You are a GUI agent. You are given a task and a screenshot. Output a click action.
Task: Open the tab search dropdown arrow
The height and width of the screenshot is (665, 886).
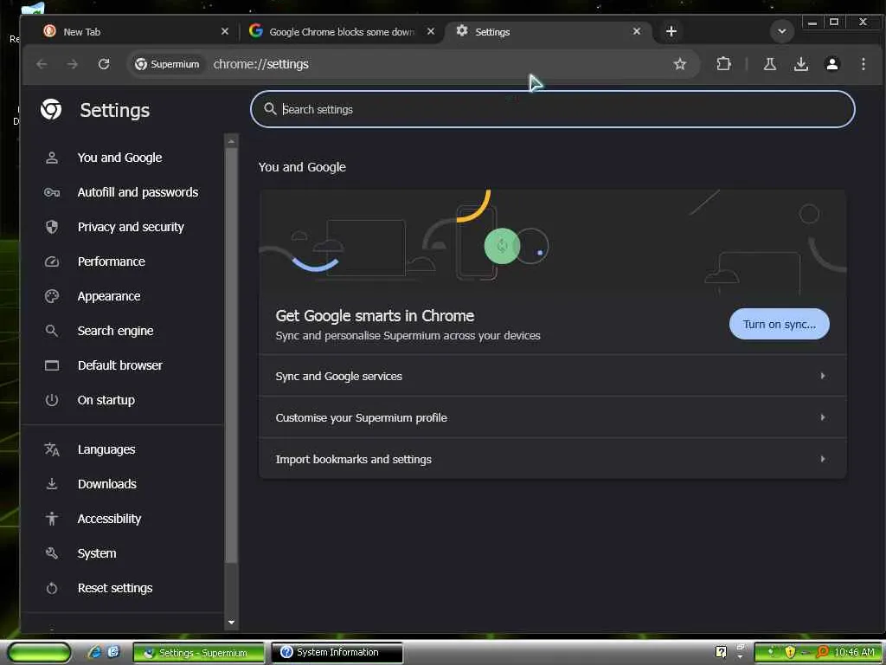782,32
